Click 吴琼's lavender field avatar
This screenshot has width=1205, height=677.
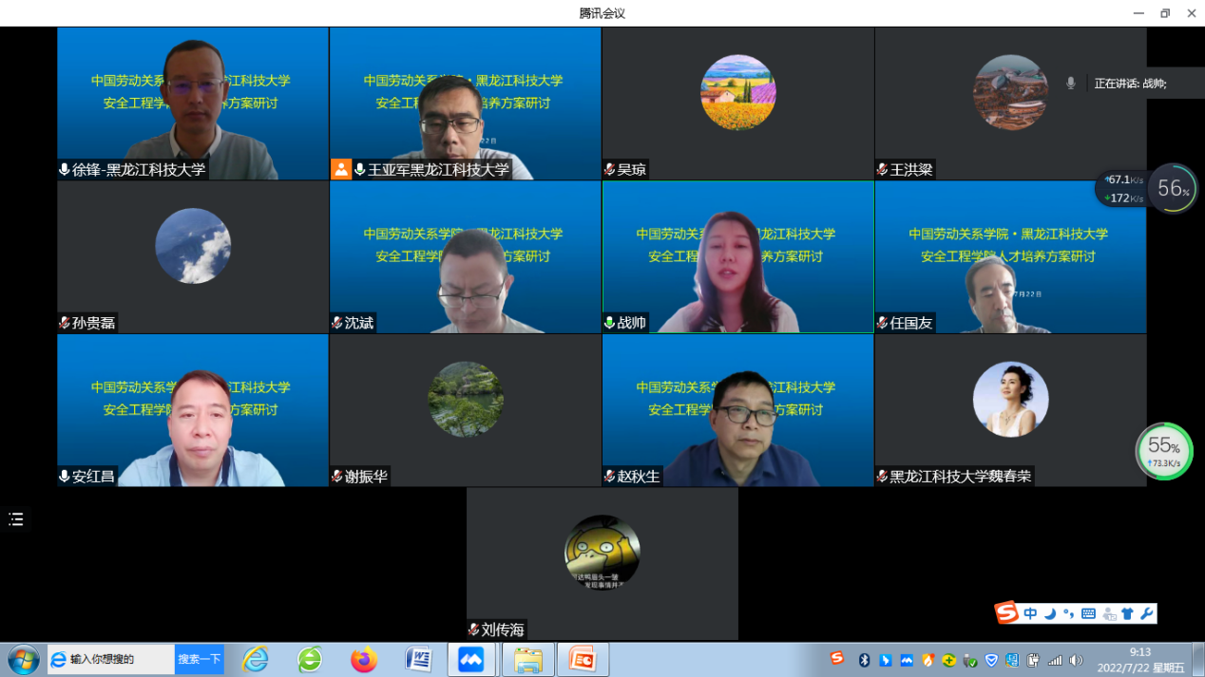pyautogui.click(x=737, y=92)
